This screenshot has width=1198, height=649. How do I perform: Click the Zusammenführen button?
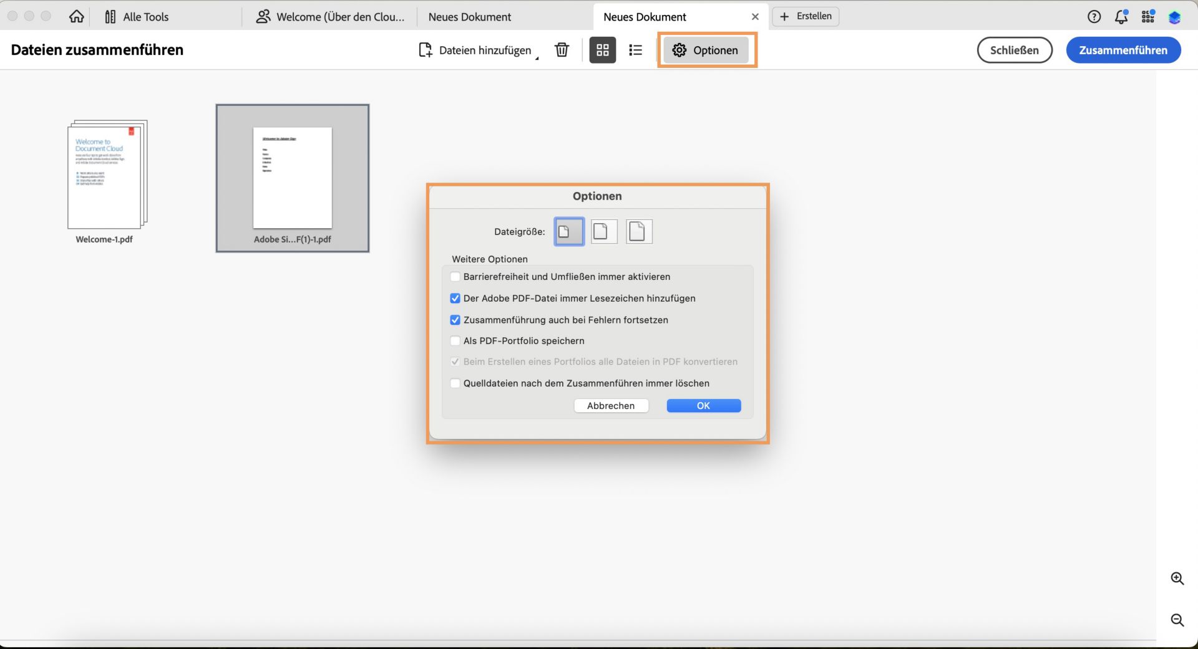point(1123,50)
